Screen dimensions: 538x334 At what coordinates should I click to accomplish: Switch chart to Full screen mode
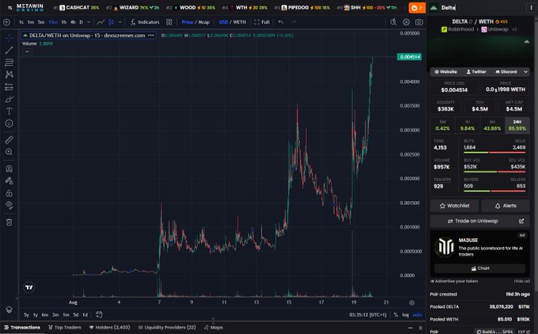(262, 22)
